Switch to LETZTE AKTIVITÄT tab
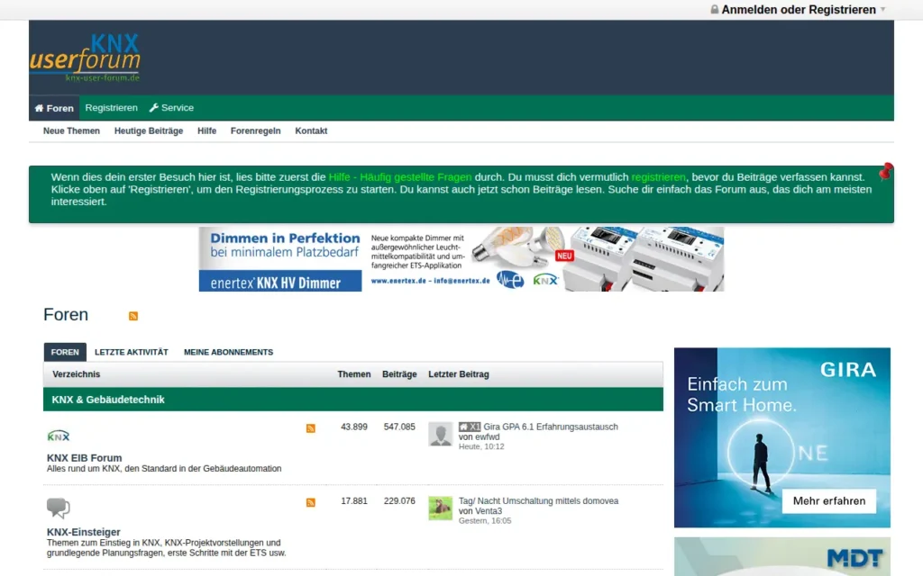This screenshot has width=923, height=576. 132,352
